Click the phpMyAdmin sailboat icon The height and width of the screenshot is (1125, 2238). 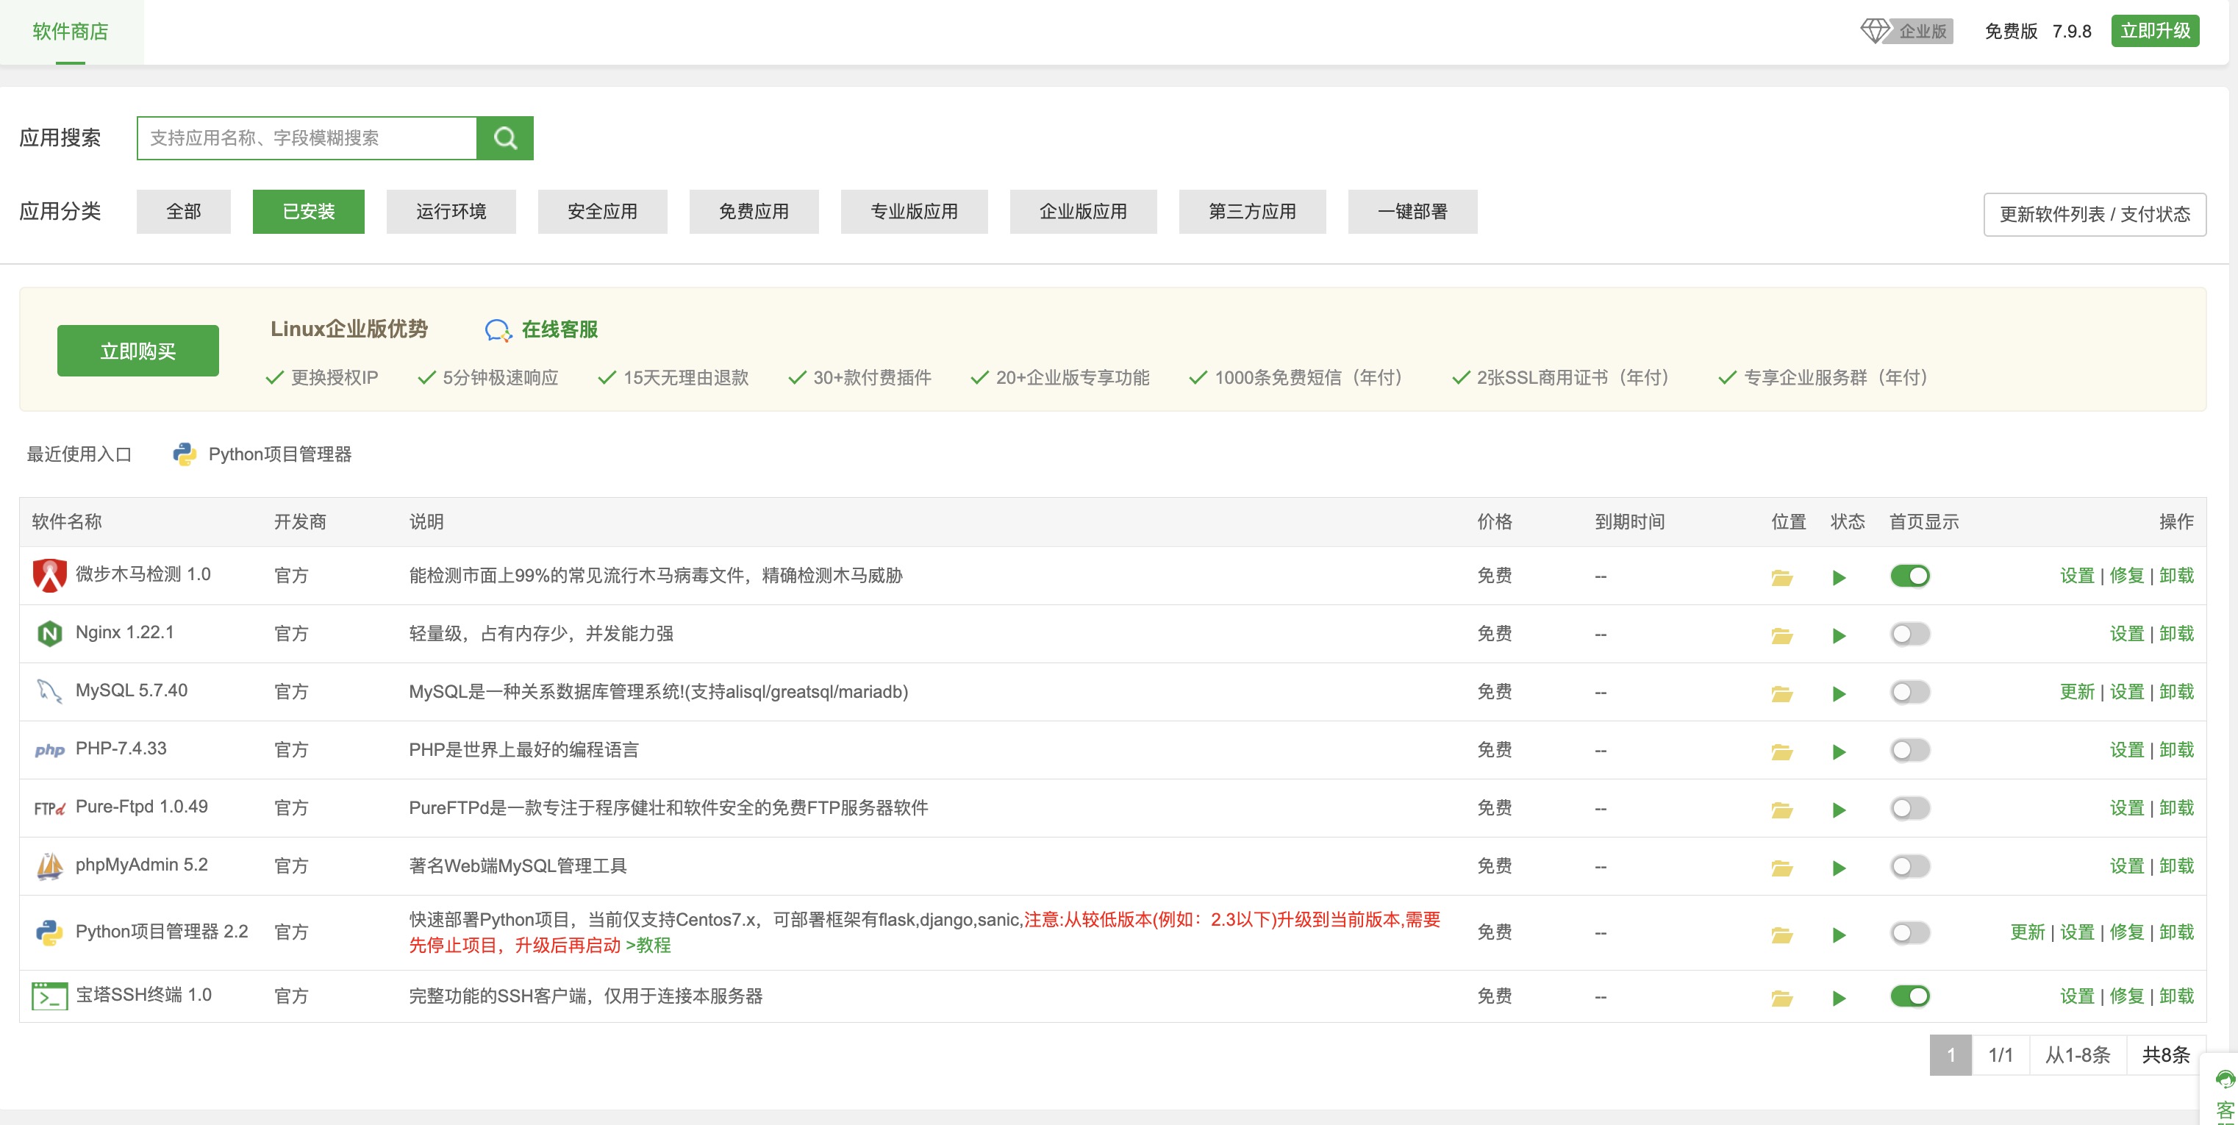(49, 866)
